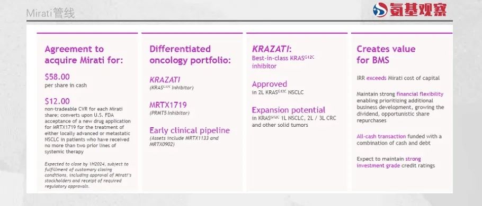Select KRAZATI in the portfolio column

click(165, 80)
